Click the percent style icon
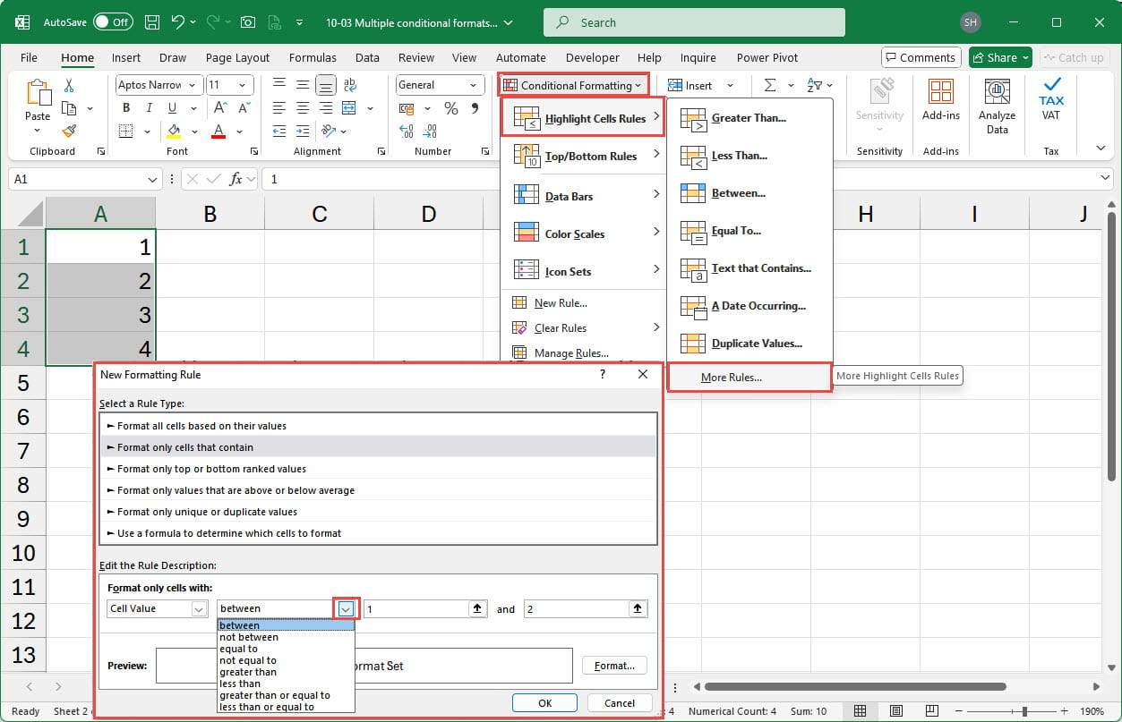Image resolution: width=1122 pixels, height=722 pixels. tap(451, 108)
